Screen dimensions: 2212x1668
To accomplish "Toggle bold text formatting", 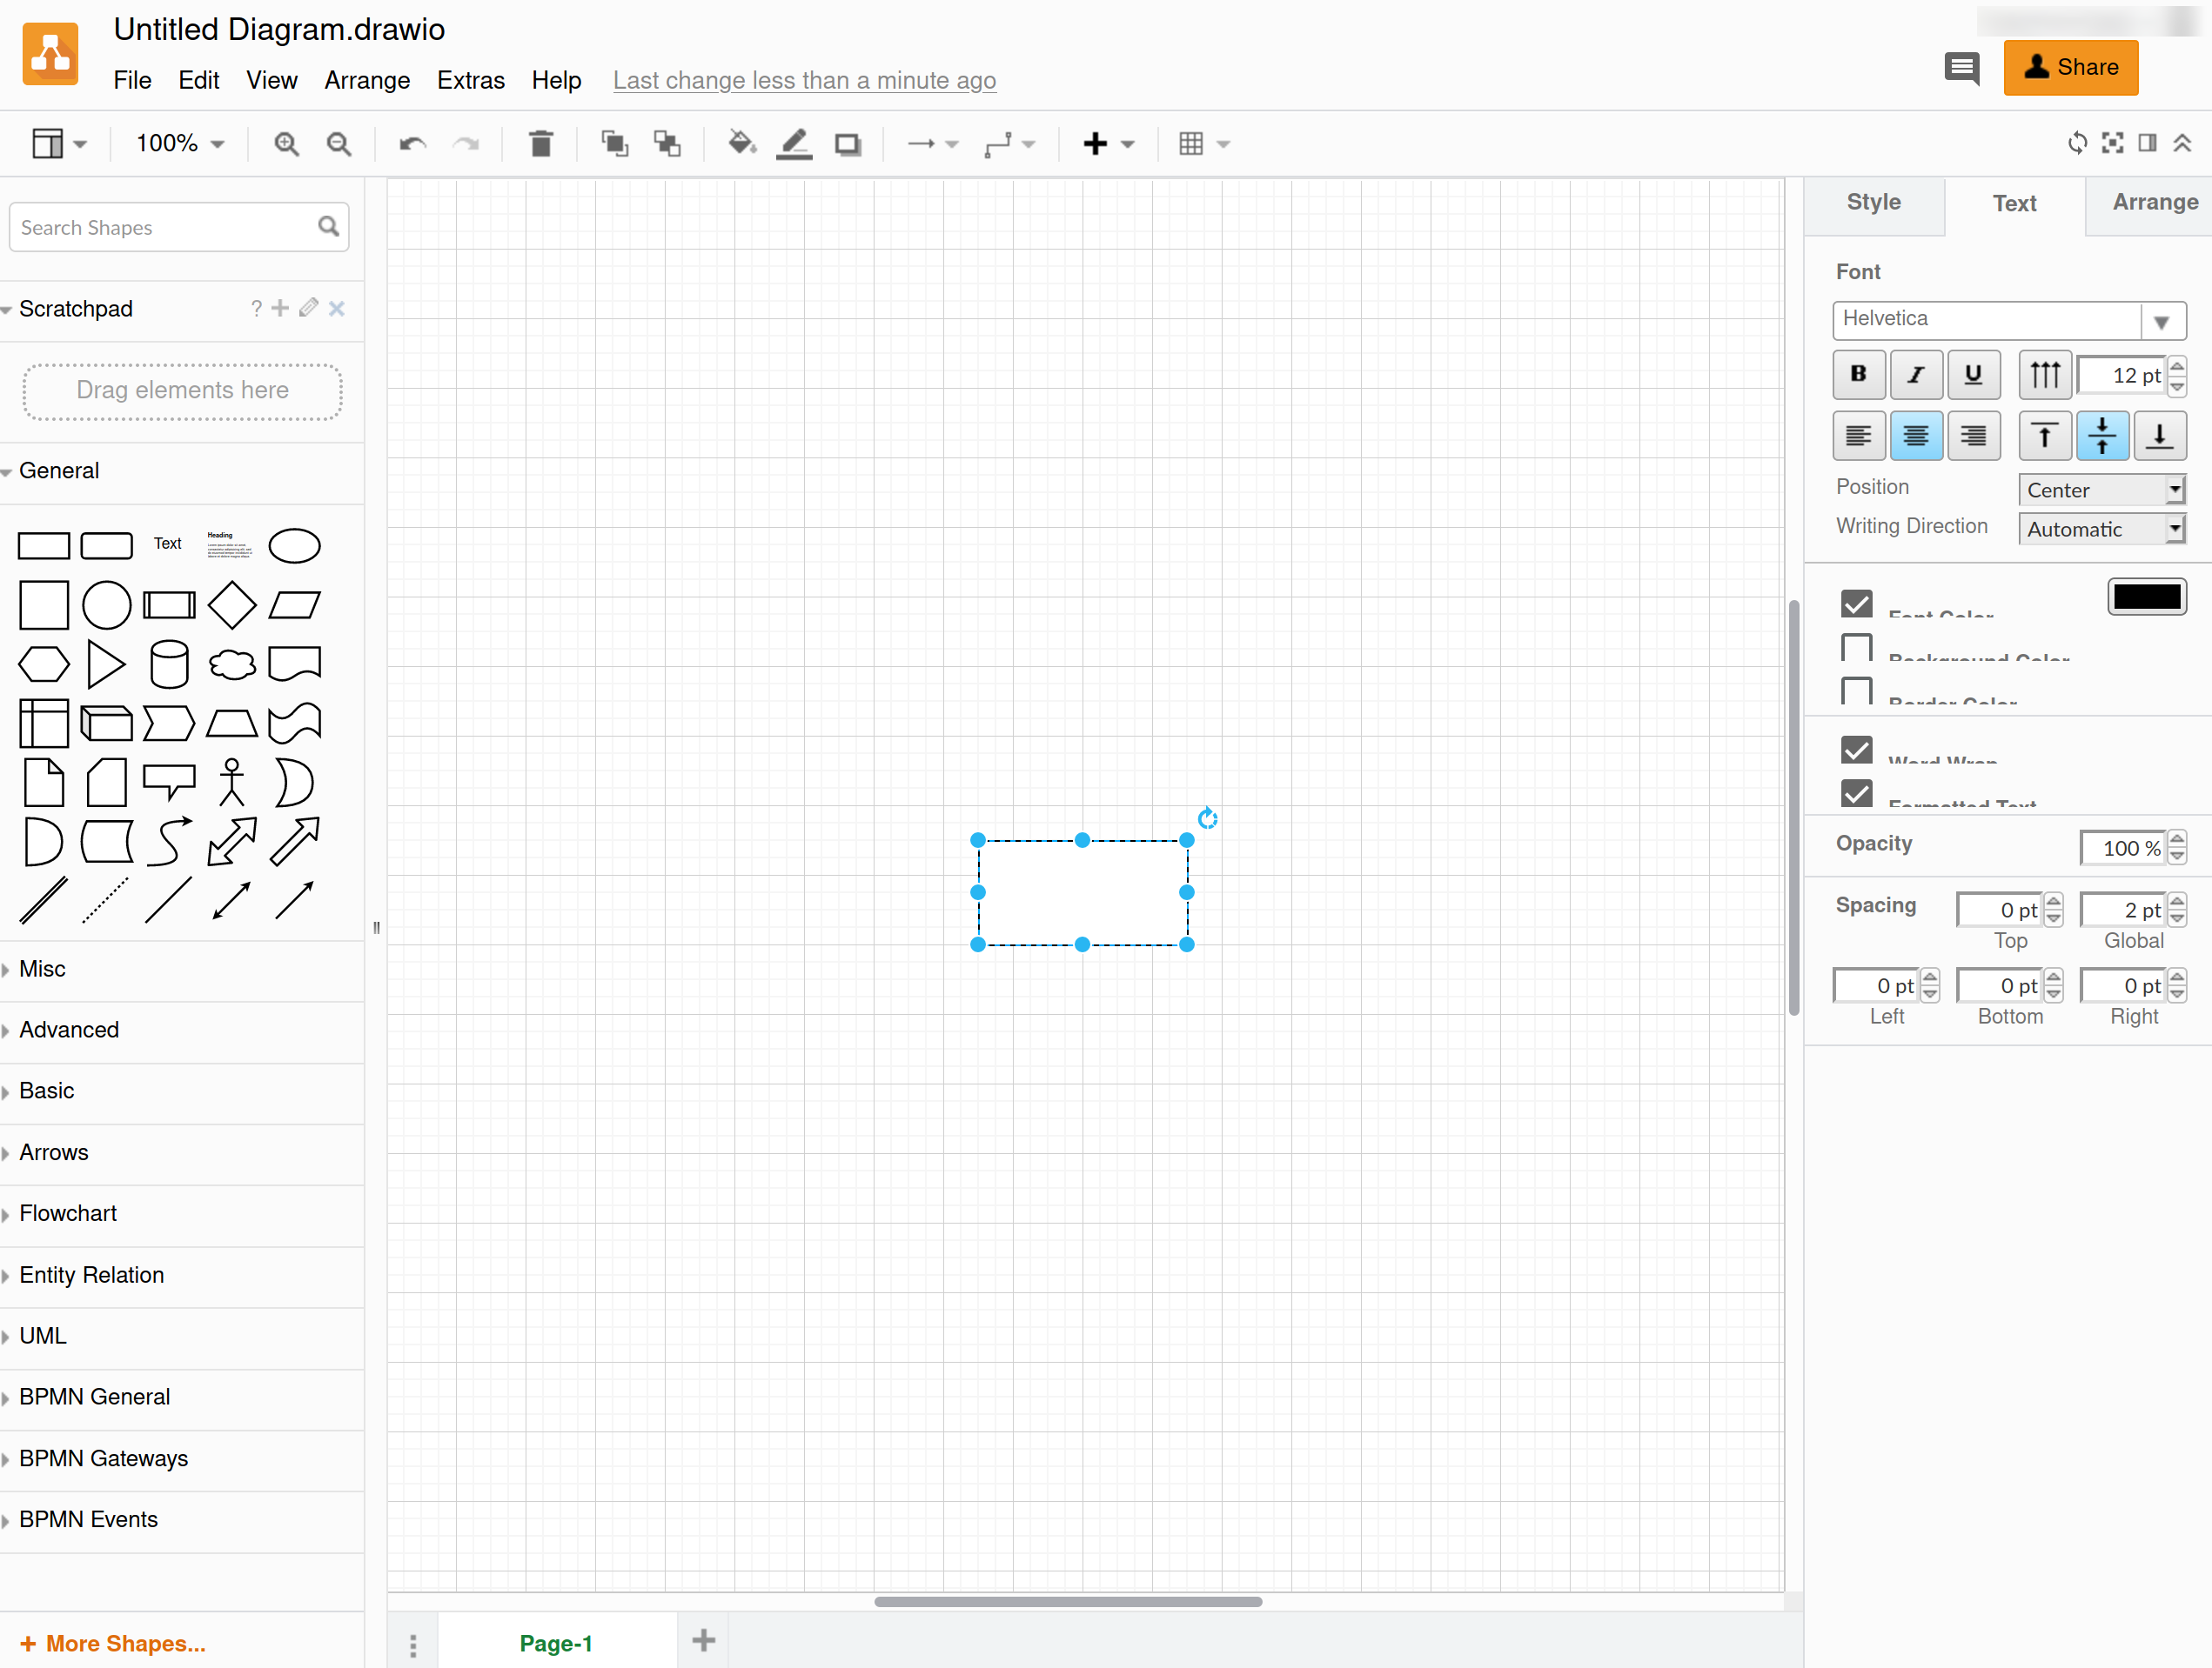I will [x=1859, y=375].
